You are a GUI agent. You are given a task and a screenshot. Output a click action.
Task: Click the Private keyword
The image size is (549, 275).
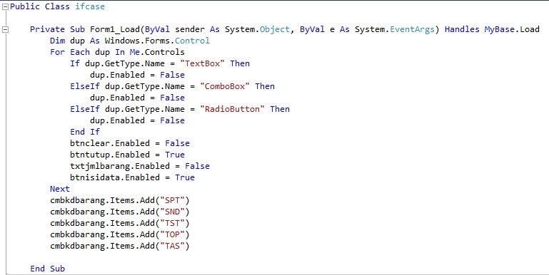[x=47, y=29]
